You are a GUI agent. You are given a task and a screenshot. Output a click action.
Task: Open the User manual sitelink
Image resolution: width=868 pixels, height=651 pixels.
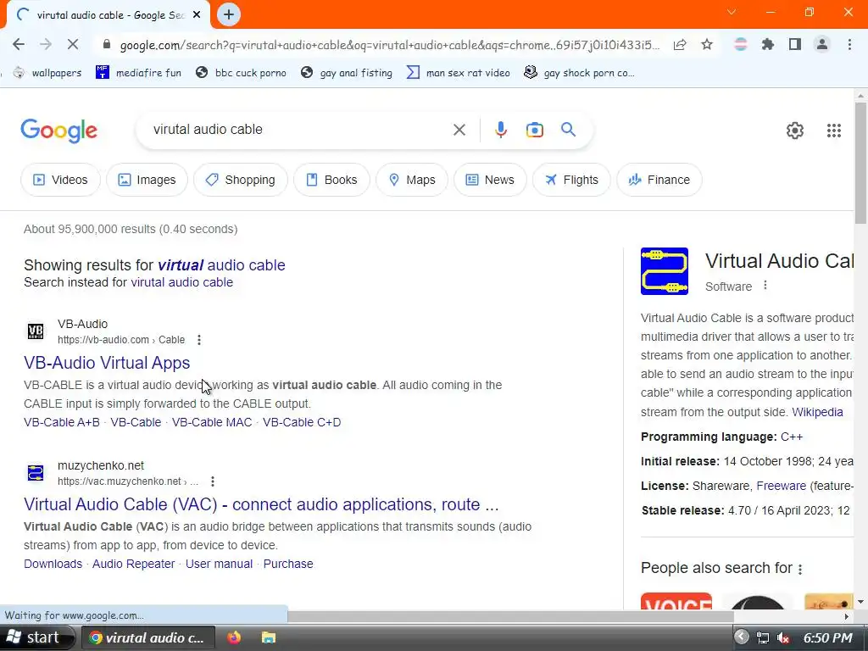(x=219, y=564)
